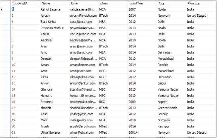Select the Greater Noida city cell
217x138 pixels.
[x=168, y=108]
